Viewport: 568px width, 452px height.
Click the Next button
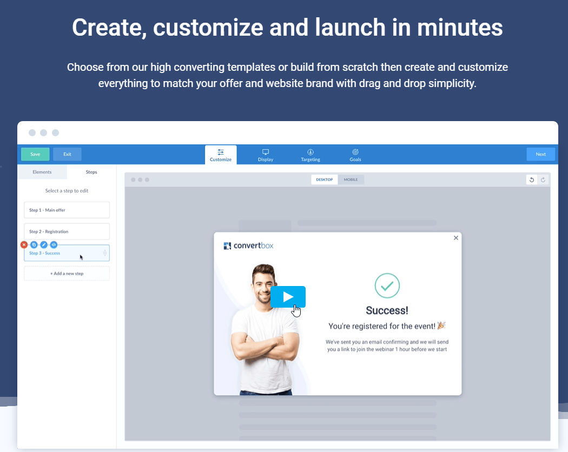pos(540,154)
